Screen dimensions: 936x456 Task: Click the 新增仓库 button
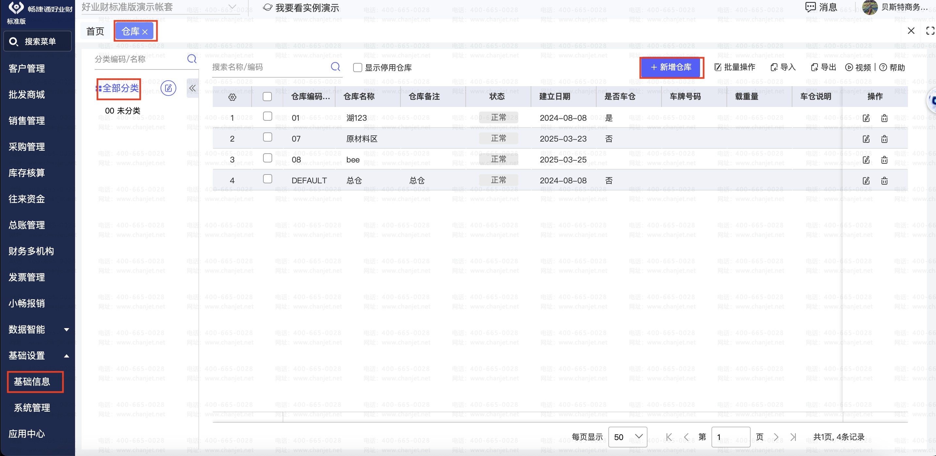[671, 68]
